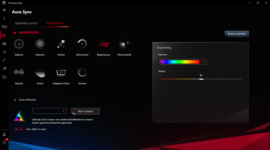Open the news page sidebar icon
The width and height of the screenshot is (270, 150).
tap(4, 77)
